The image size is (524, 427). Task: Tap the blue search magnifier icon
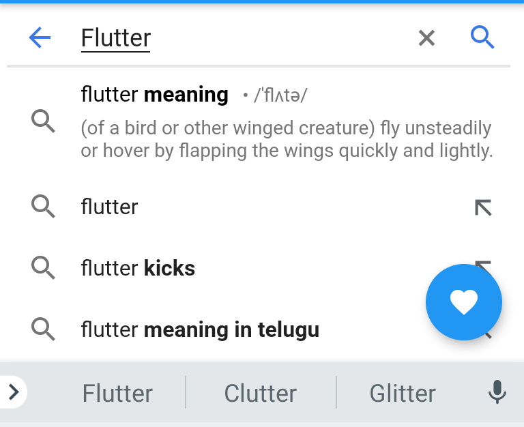coord(482,37)
